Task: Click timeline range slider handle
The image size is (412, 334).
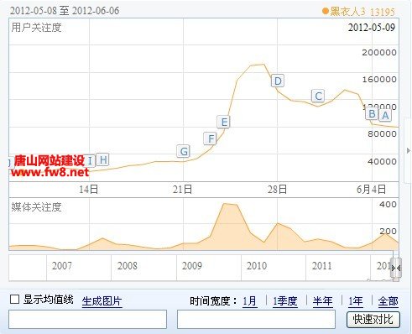Action: point(396,269)
